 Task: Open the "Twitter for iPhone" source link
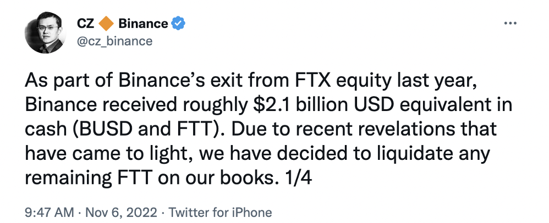(220, 212)
